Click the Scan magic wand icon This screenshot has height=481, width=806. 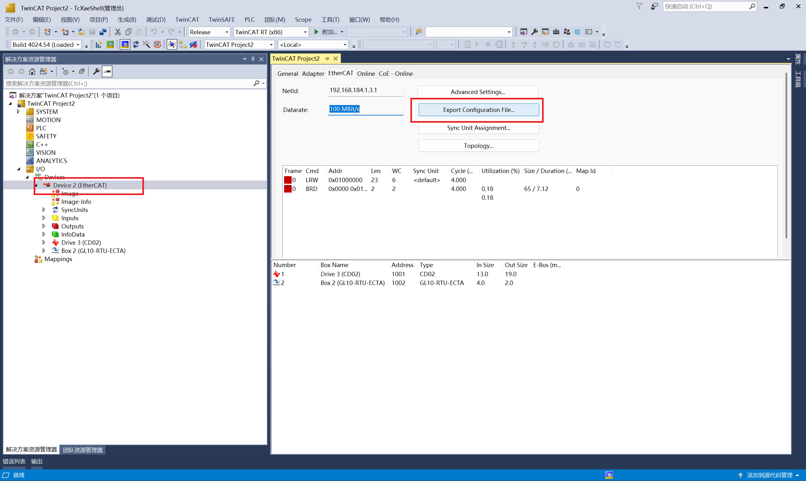pos(146,44)
